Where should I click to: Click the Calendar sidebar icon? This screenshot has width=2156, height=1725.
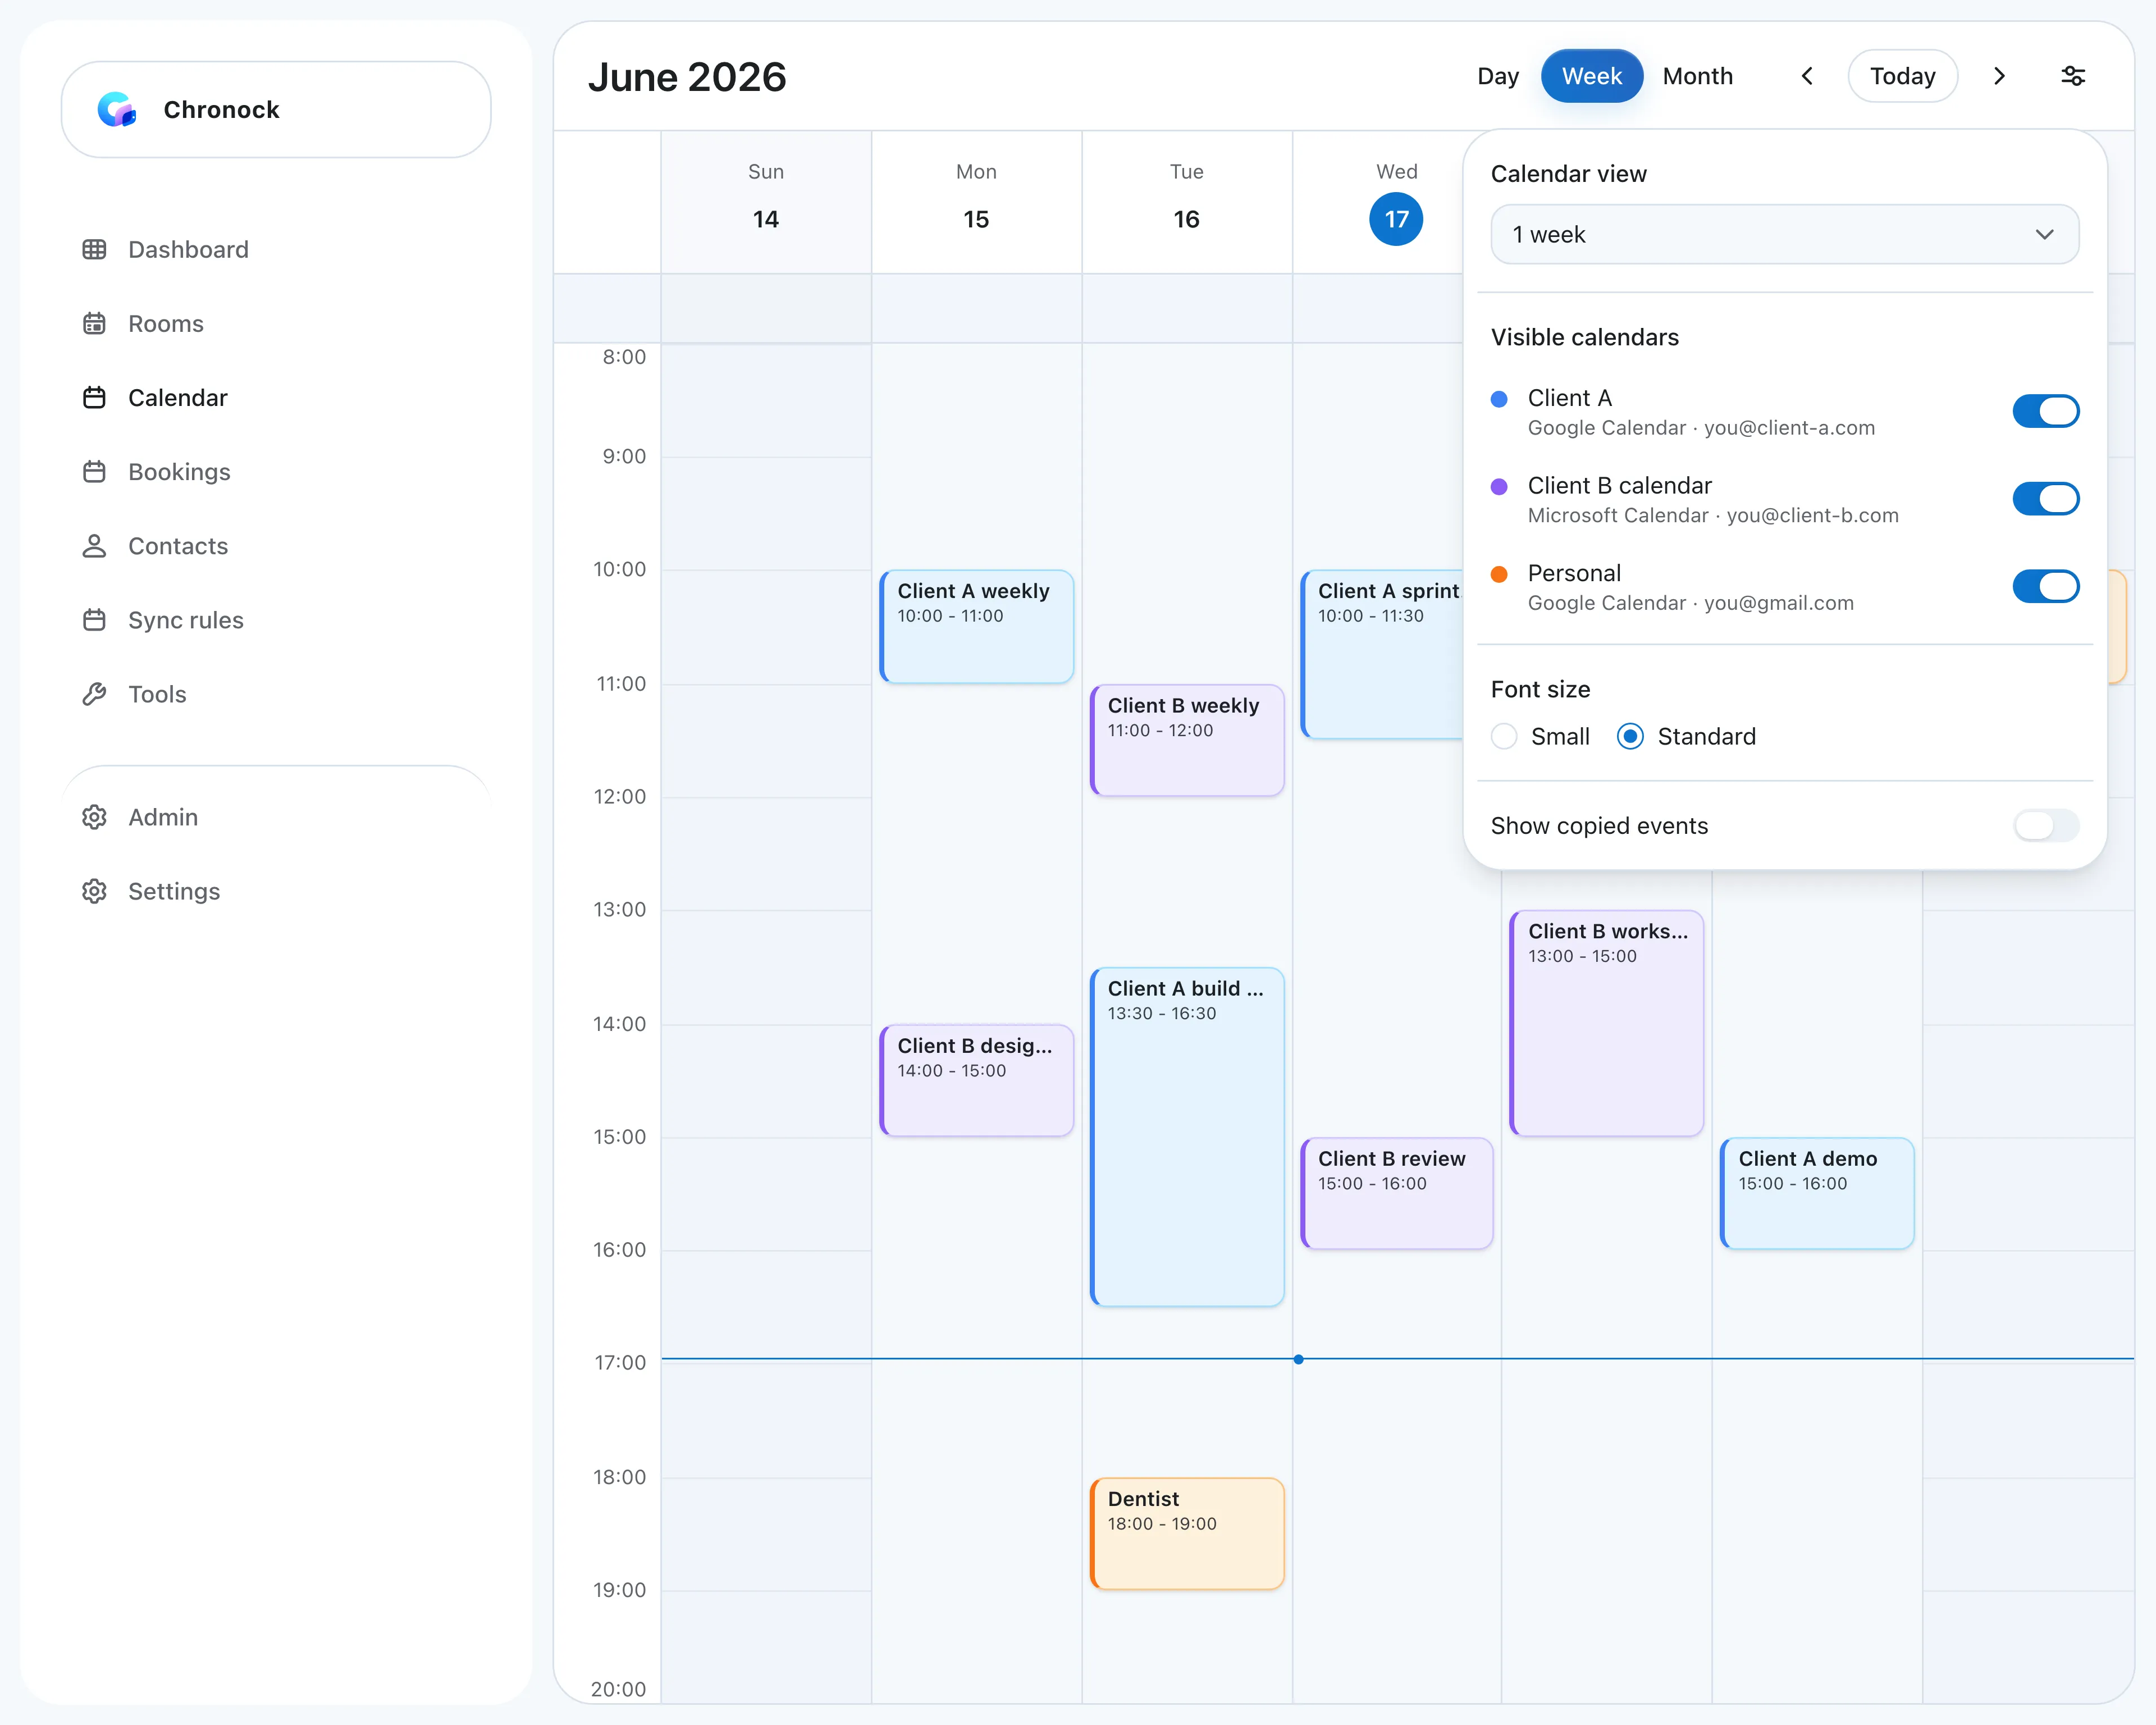click(94, 397)
